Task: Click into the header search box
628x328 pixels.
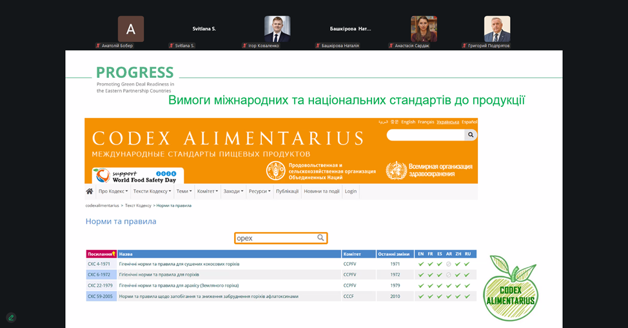Action: 426,135
